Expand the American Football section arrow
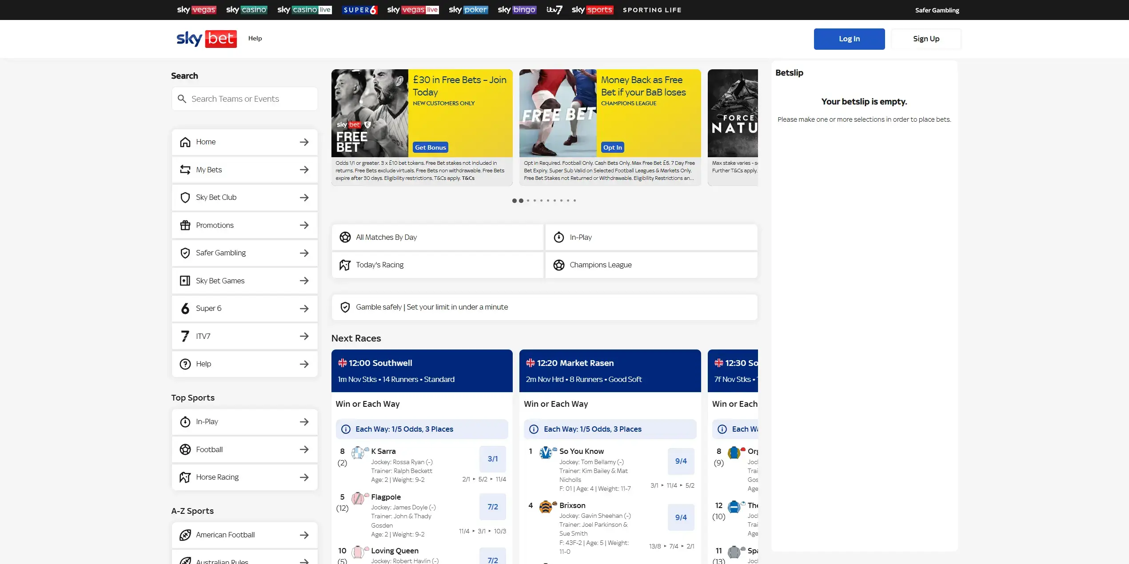Screen dimensions: 1129x564 (304, 535)
